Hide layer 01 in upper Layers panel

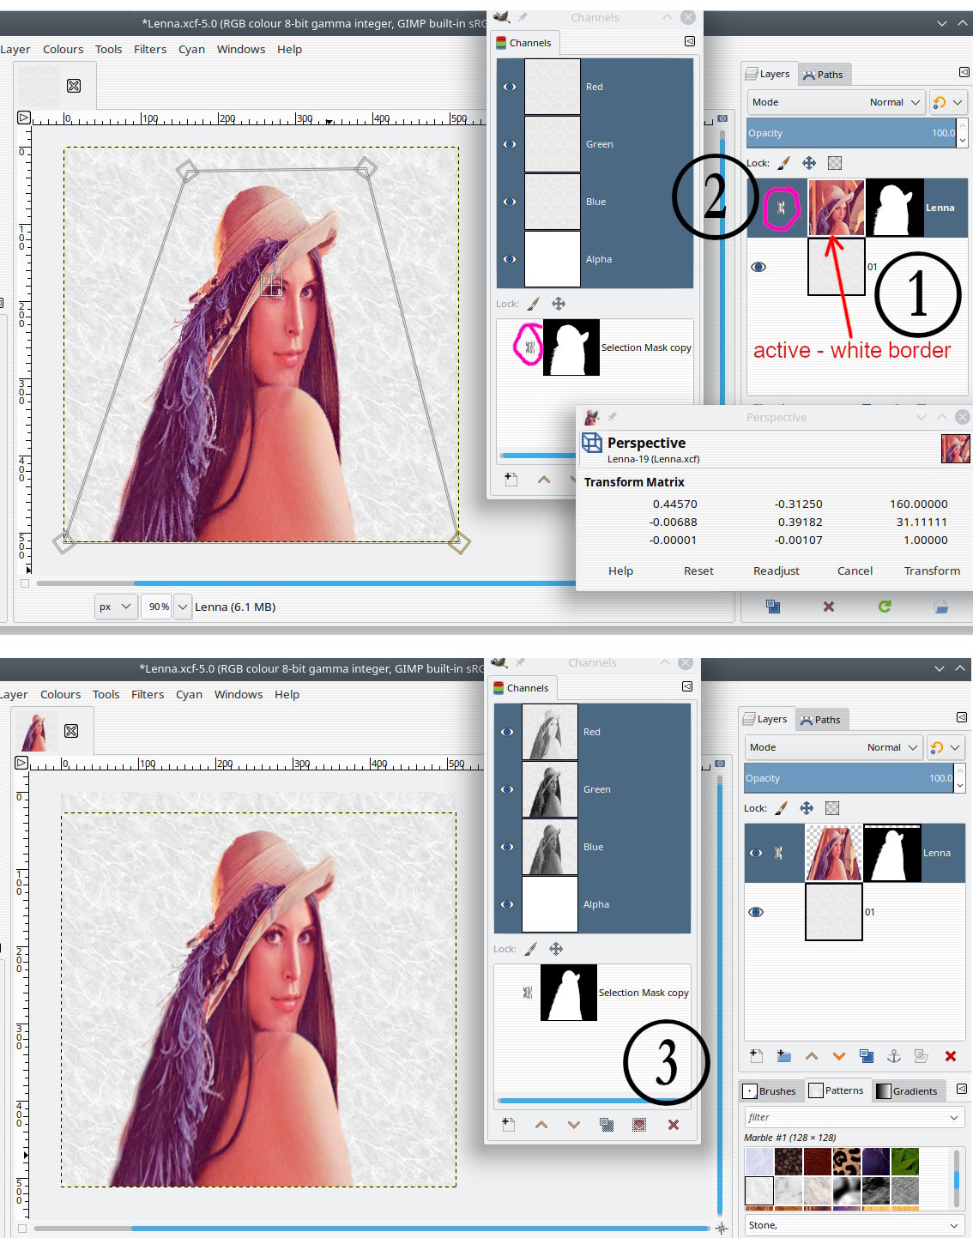[x=758, y=267]
